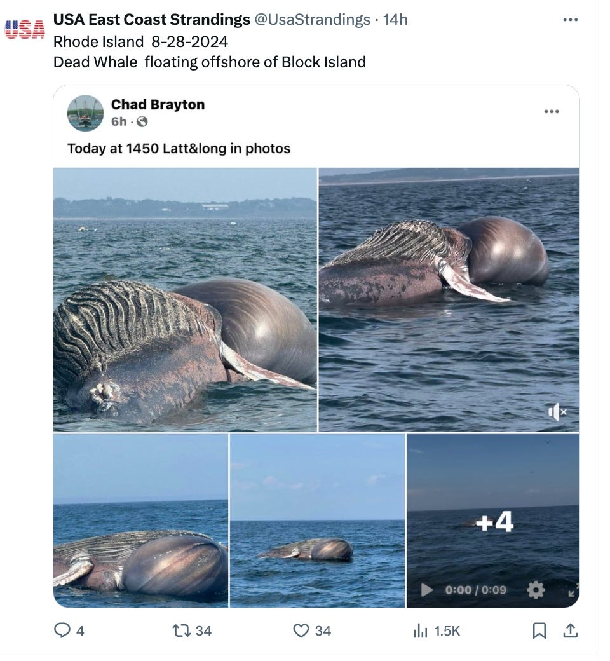610x661 pixels.
Task: Click the reply speech bubble icon
Action: pos(62,630)
